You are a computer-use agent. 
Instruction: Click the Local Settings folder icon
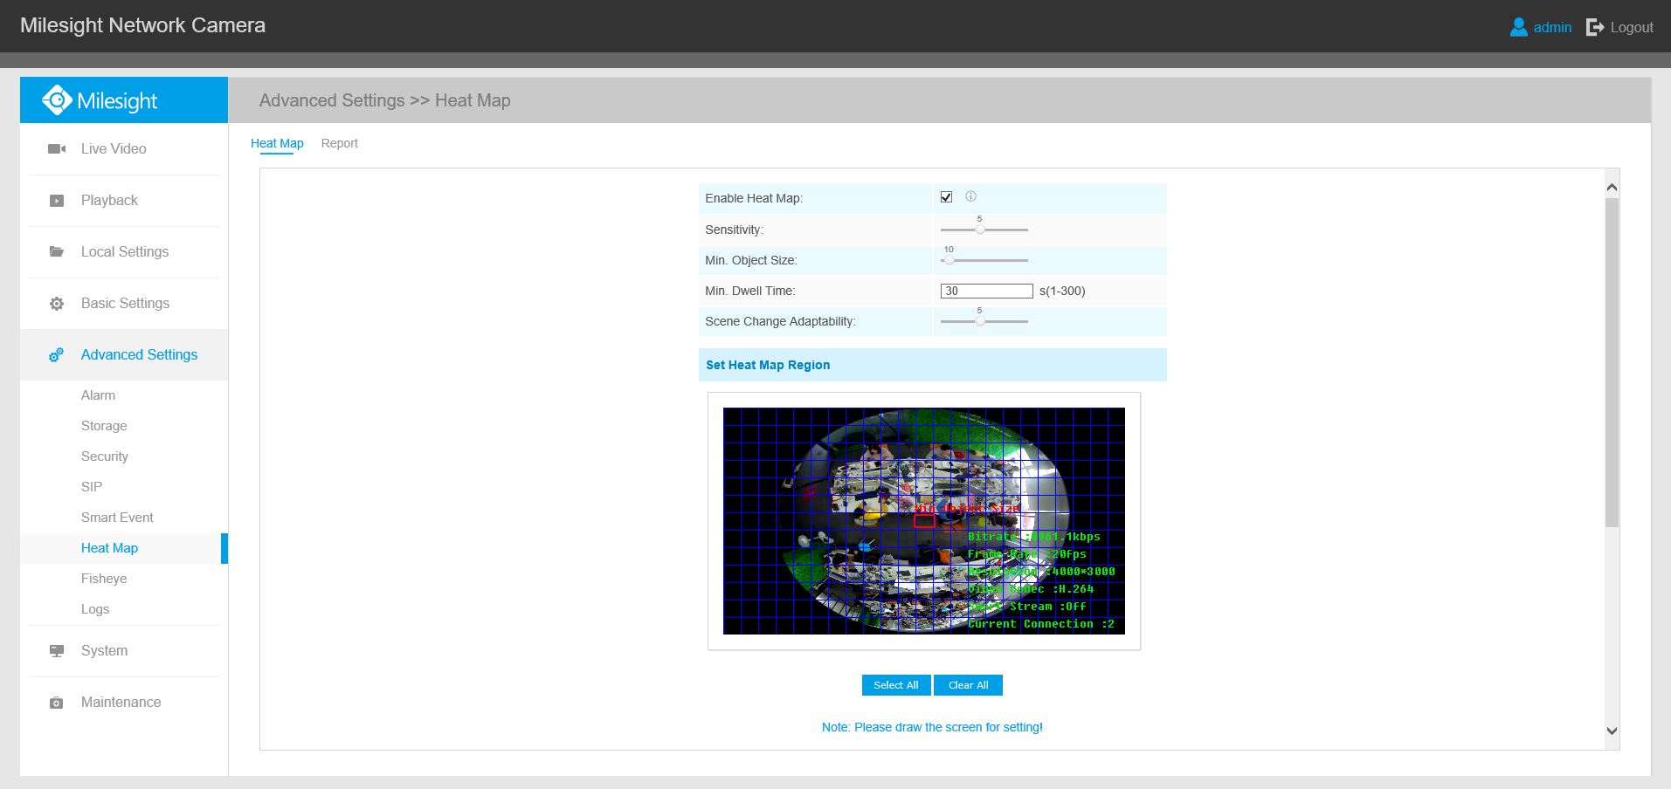[x=57, y=252]
